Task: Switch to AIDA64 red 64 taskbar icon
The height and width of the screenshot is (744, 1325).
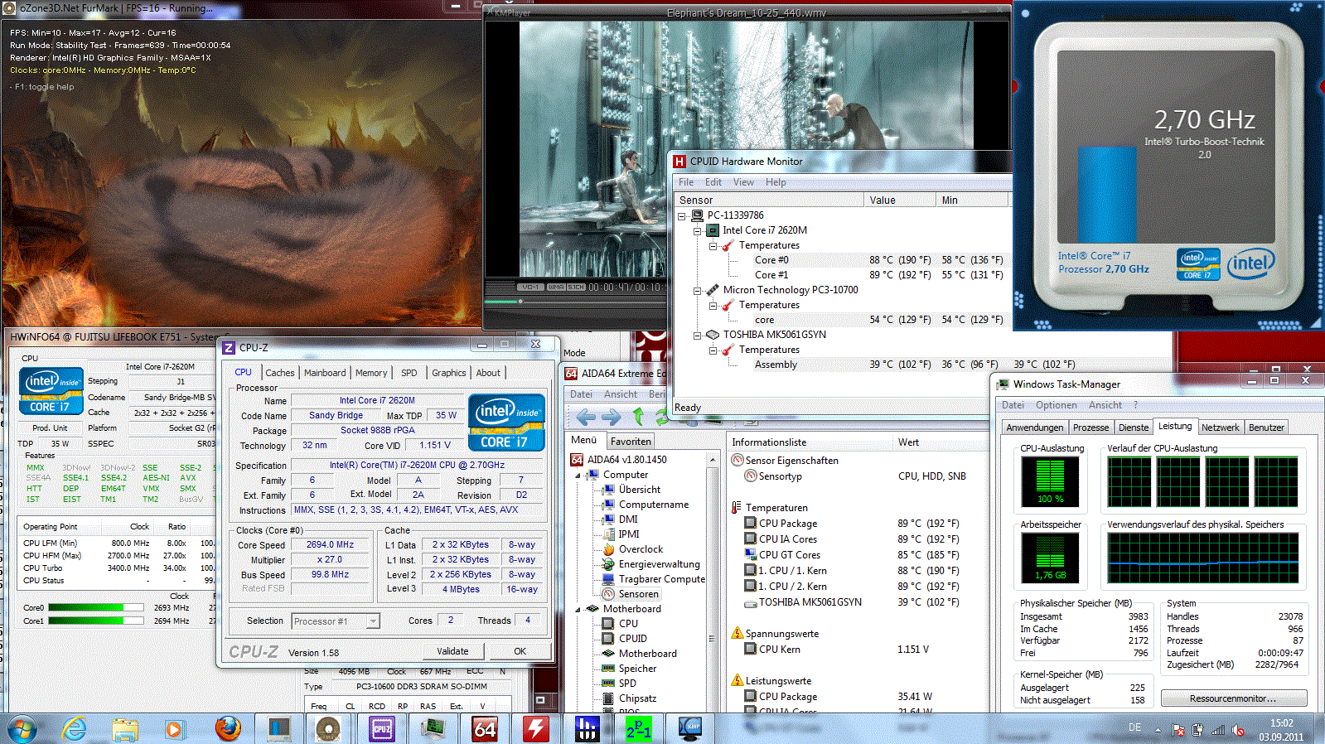Action: point(485,729)
